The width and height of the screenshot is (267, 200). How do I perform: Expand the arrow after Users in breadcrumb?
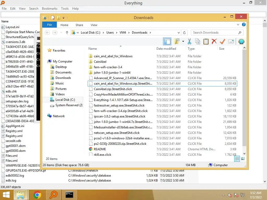[117, 33]
